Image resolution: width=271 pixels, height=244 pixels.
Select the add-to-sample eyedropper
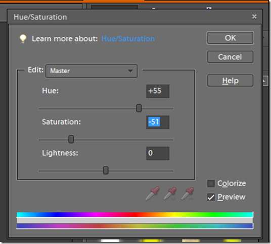170,194
